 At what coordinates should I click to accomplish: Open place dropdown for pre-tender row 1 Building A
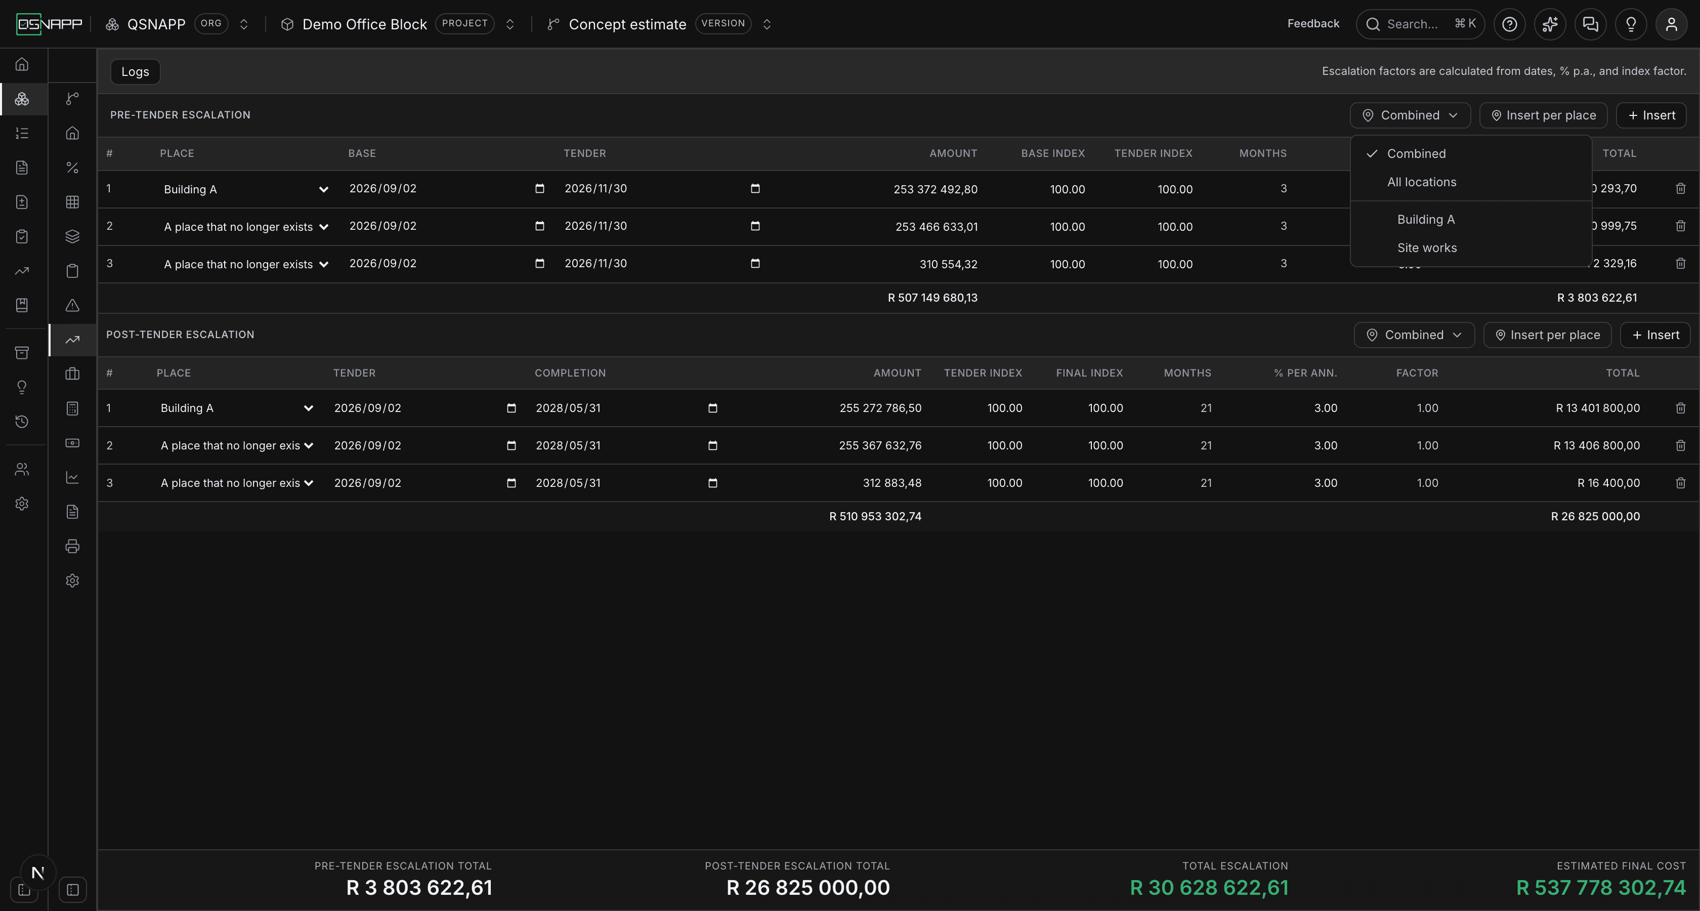(x=245, y=189)
